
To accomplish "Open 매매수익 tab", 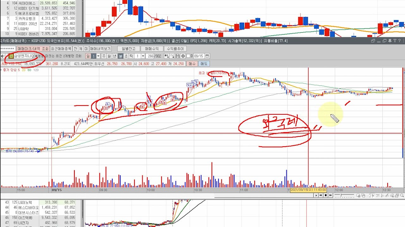I will [x=152, y=49].
